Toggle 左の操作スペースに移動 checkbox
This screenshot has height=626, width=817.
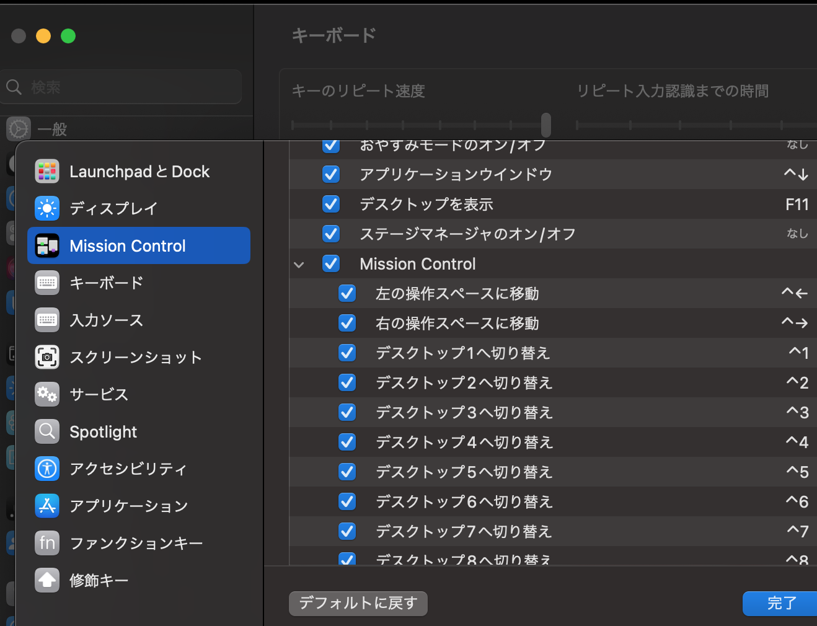click(x=347, y=293)
